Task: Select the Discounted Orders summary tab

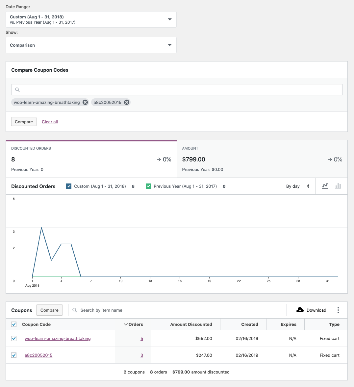Action: point(91,159)
